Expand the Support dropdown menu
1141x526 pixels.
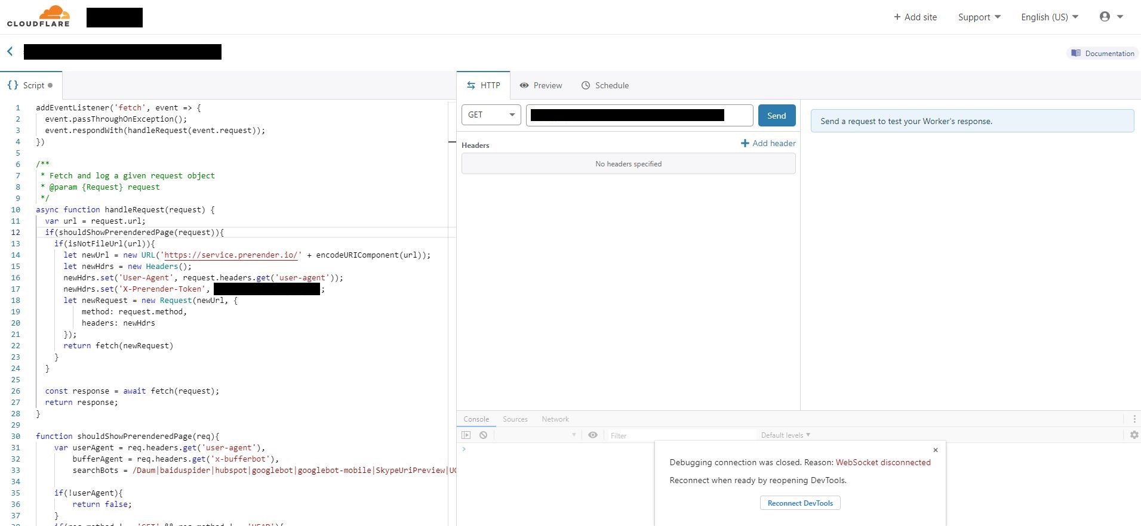tap(979, 17)
